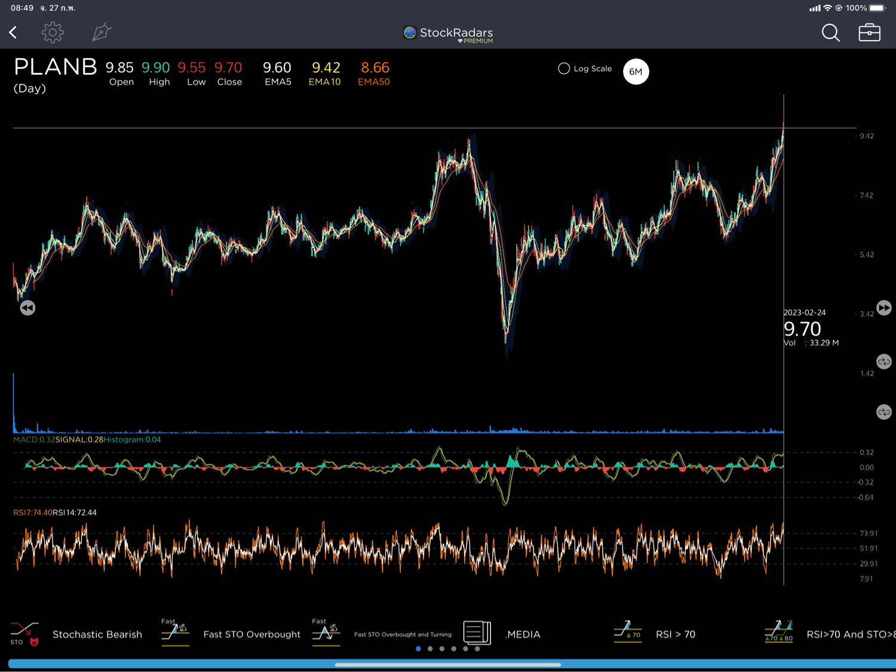Click the horizontal scrollbar at the bottom
Image resolution: width=896 pixels, height=672 pixels.
point(448,664)
